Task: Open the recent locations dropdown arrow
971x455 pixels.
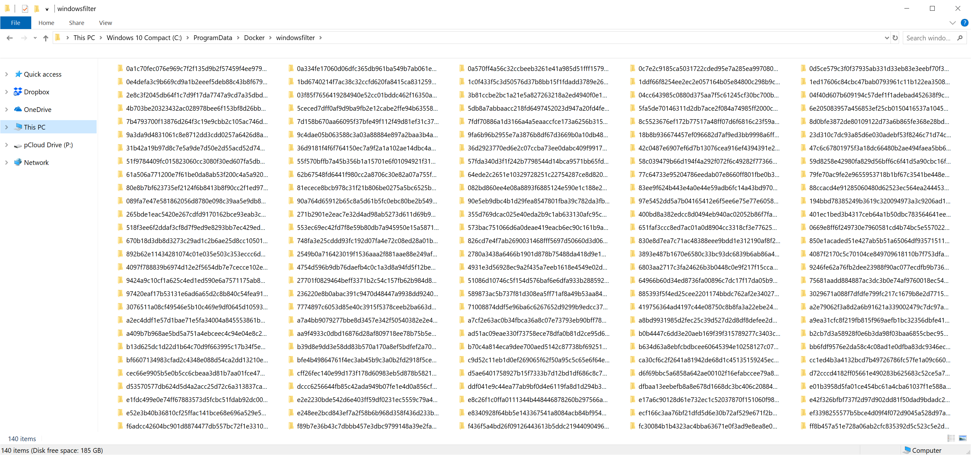Action: click(x=35, y=38)
